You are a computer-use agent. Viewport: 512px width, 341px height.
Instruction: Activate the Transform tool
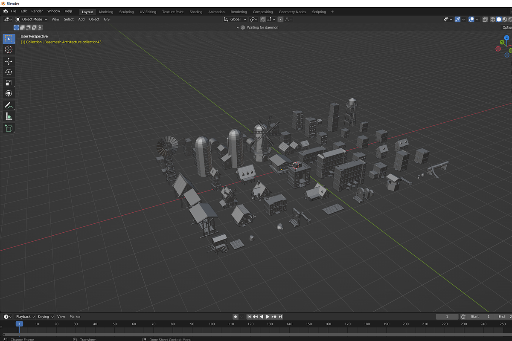click(9, 93)
